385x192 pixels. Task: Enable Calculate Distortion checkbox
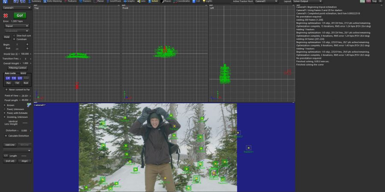point(6,136)
